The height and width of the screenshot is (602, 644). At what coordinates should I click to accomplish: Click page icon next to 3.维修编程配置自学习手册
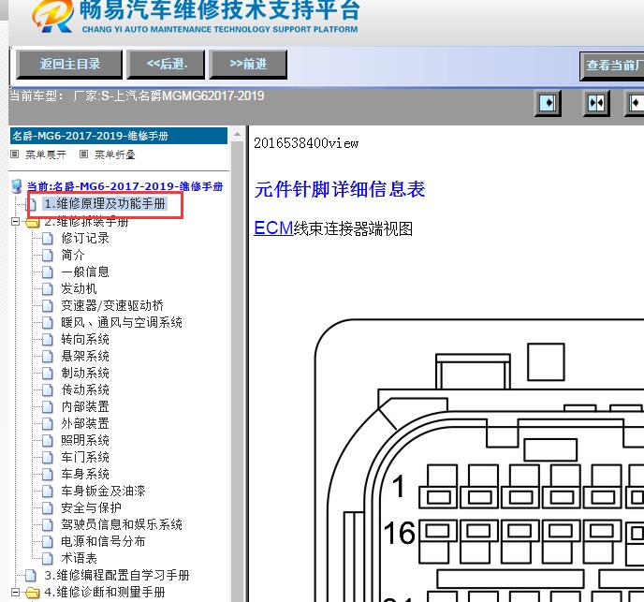point(31,575)
